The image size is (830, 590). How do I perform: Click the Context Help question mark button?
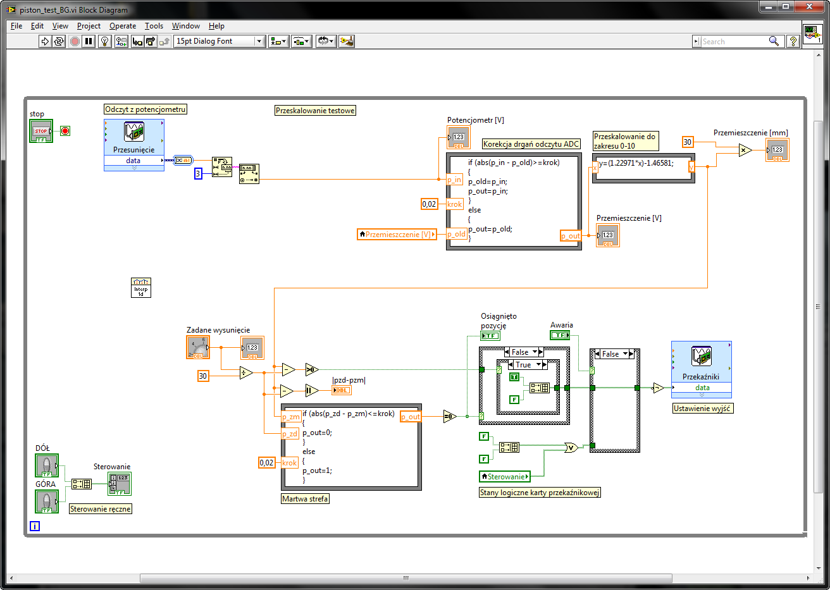[794, 41]
